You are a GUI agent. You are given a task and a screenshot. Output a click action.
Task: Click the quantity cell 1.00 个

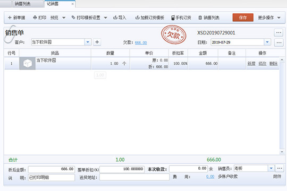click(x=111, y=64)
